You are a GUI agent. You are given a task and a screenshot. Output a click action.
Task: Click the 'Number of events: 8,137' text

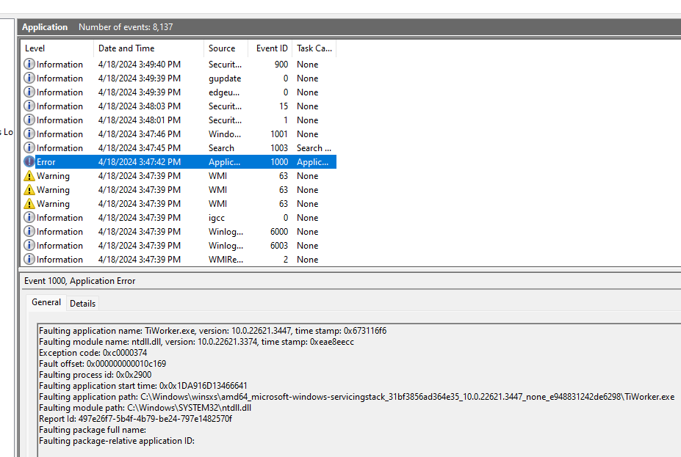126,27
